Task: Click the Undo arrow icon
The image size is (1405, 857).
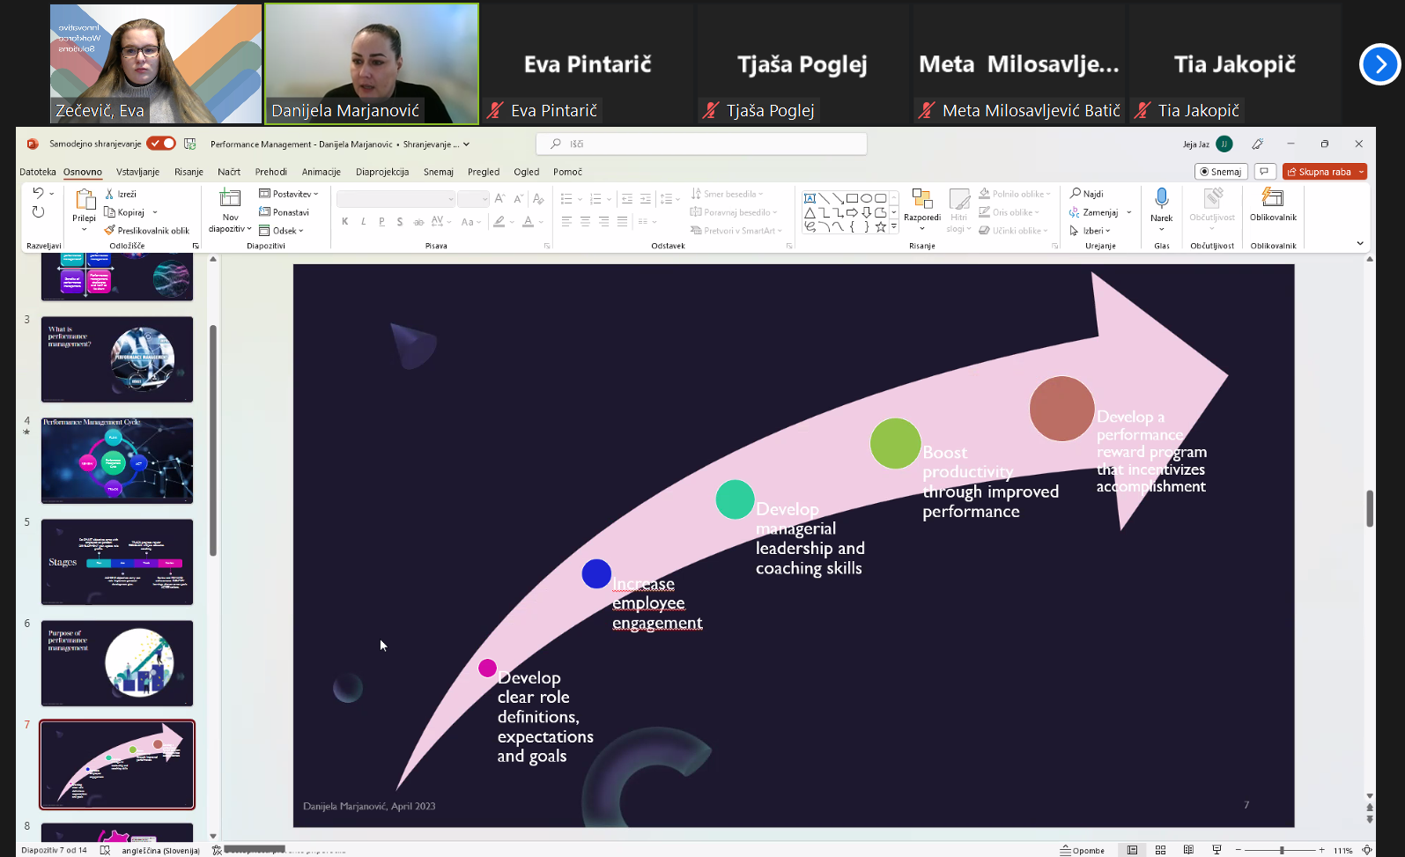Action: [38, 193]
